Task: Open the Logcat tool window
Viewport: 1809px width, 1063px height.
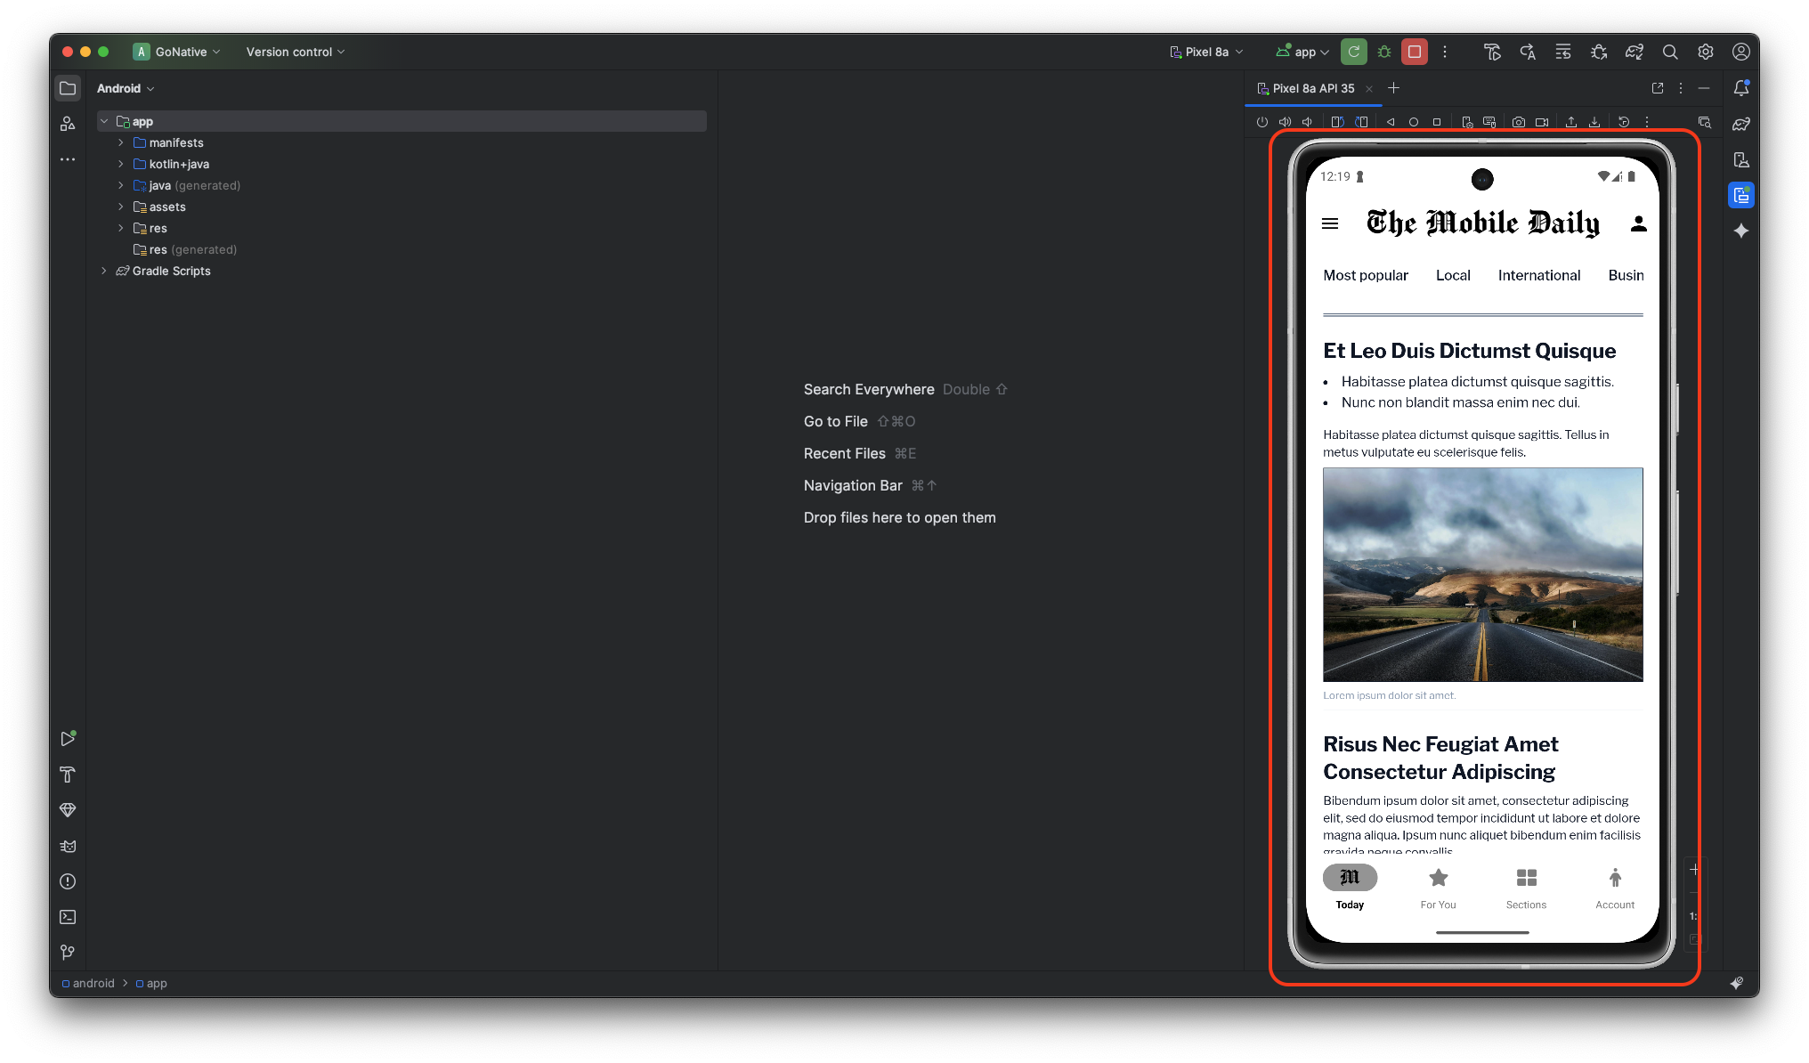Action: point(68,846)
